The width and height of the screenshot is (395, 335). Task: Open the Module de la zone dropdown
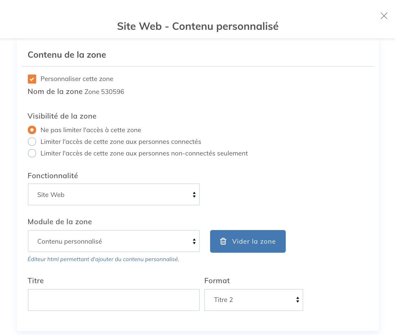(x=113, y=241)
